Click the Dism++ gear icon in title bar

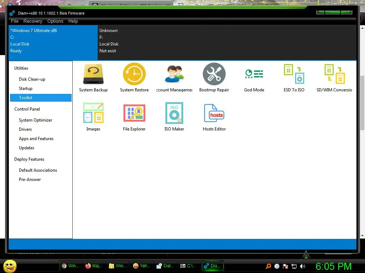(x=12, y=13)
